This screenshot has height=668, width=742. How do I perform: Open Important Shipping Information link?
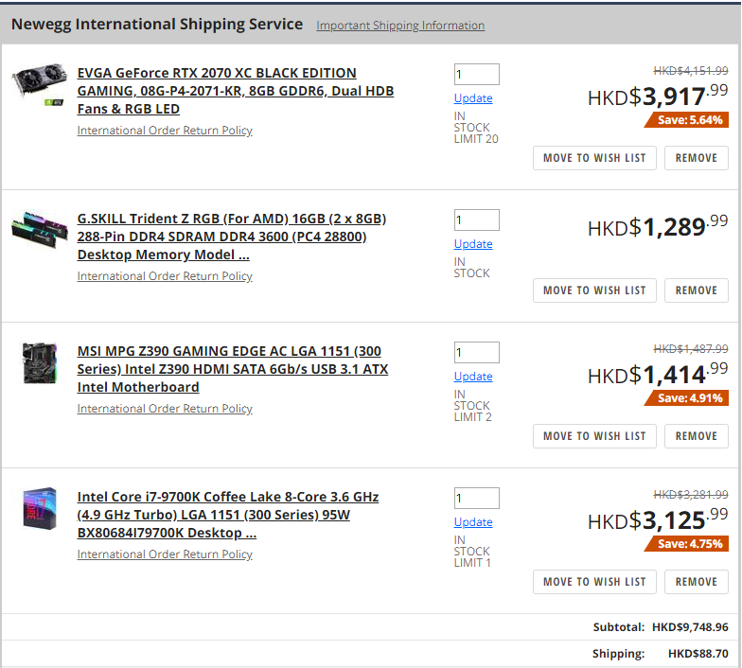click(400, 26)
